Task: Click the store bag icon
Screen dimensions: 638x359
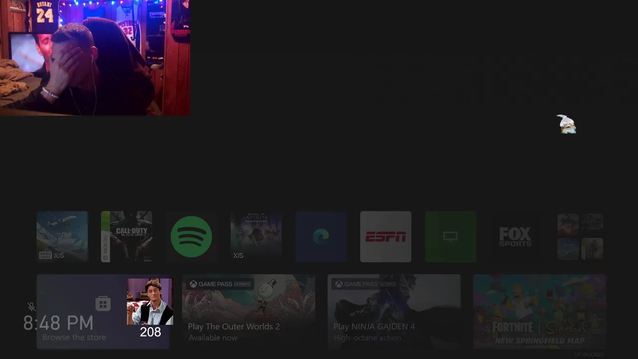Action: (x=103, y=303)
